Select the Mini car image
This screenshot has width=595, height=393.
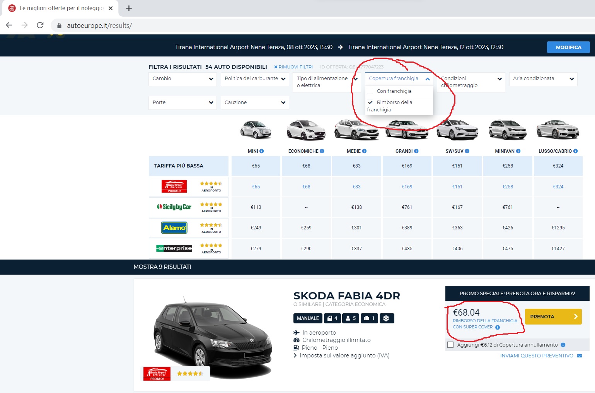pos(256,130)
